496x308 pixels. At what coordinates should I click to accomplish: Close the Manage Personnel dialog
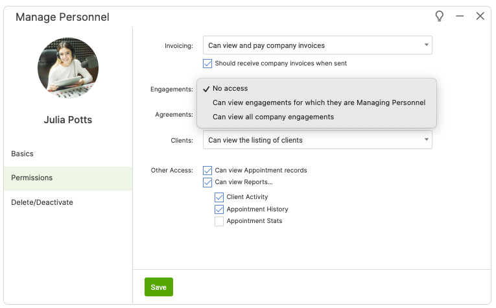(480, 16)
